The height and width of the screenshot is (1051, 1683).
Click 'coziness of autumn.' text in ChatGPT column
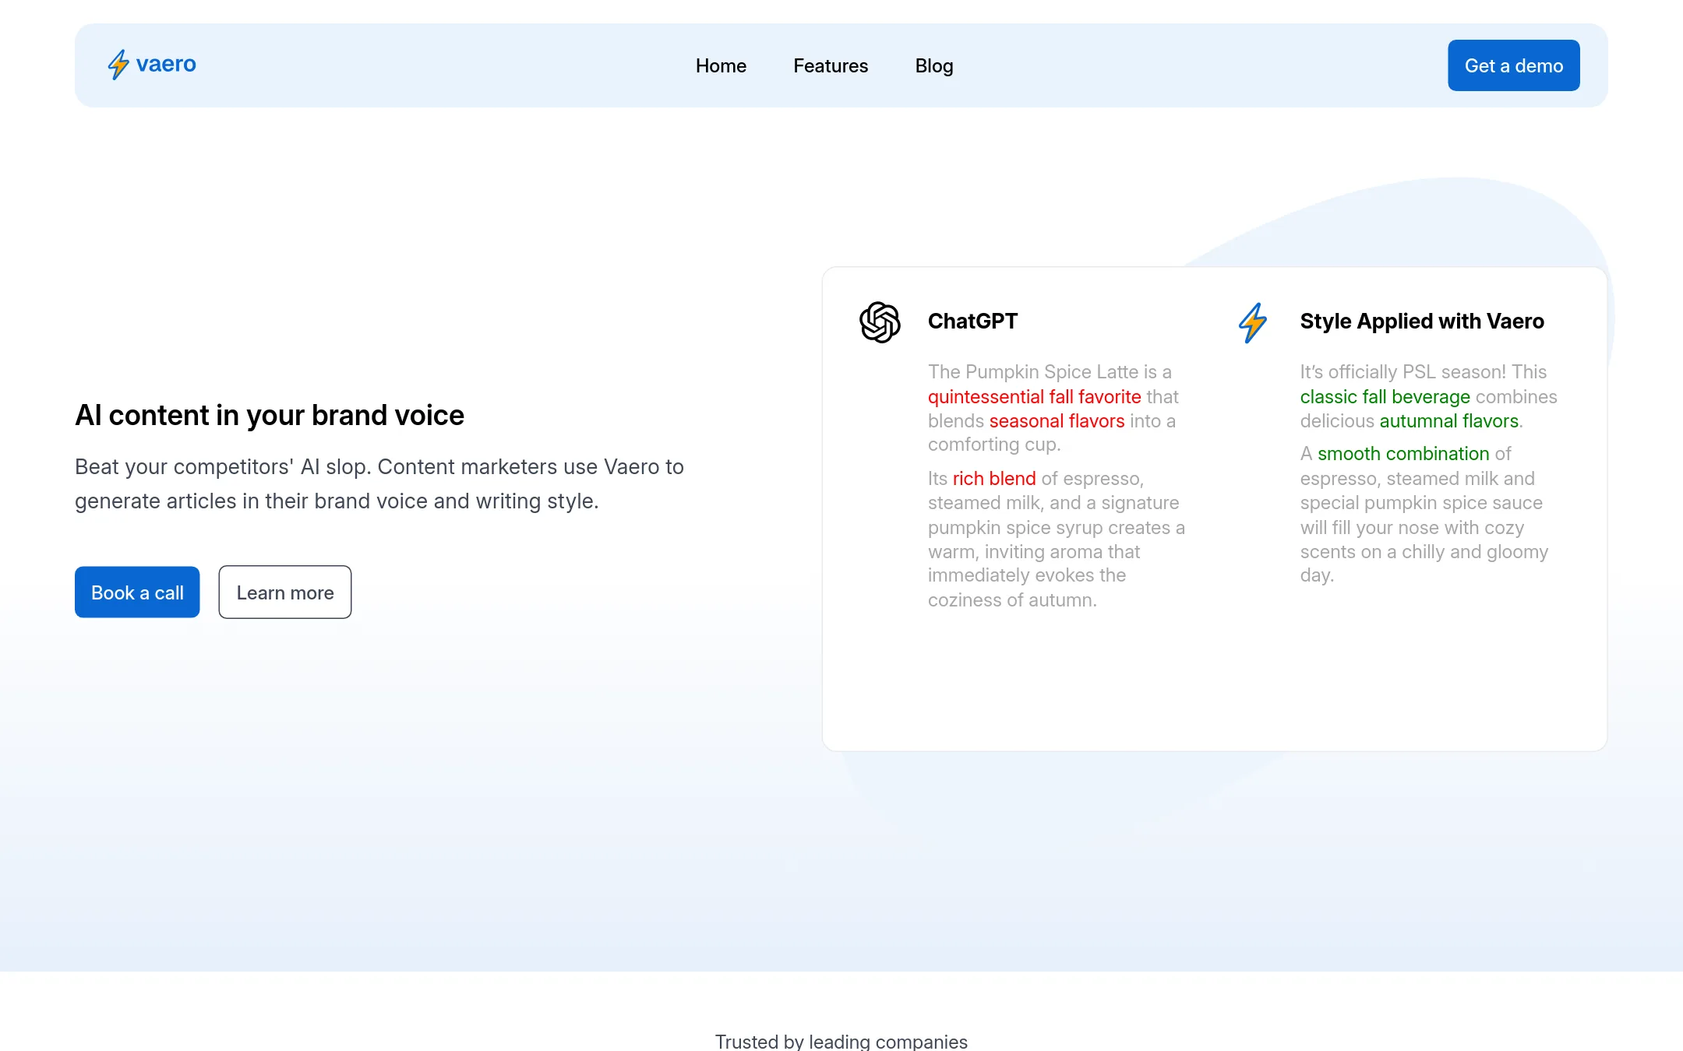click(1012, 600)
